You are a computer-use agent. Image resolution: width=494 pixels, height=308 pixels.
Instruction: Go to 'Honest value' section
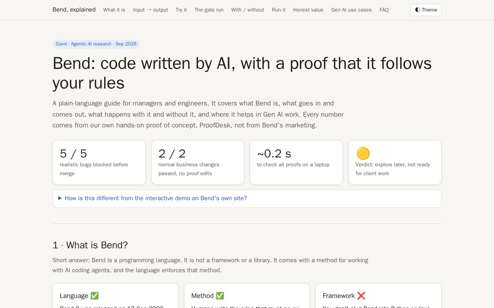[308, 10]
